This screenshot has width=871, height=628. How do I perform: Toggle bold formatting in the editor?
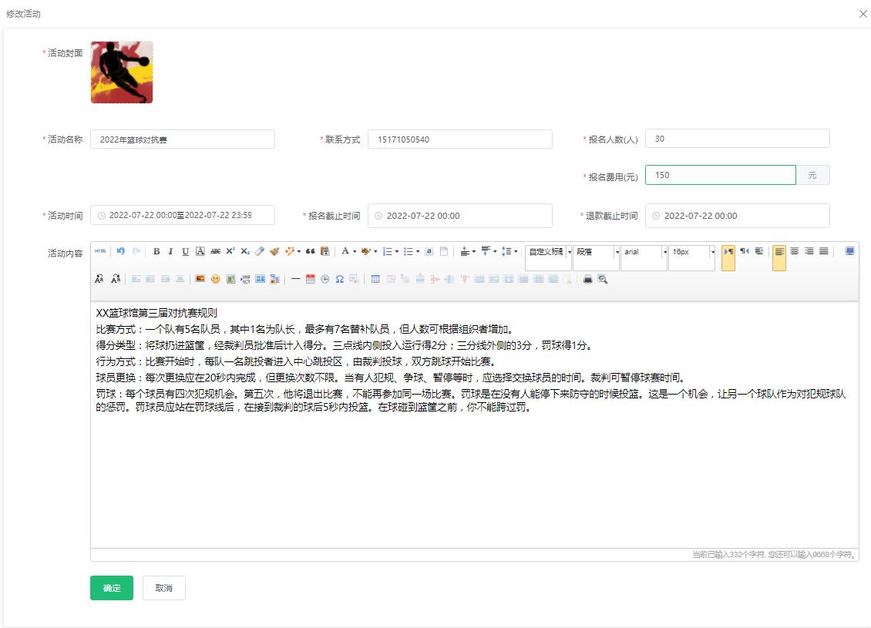click(x=156, y=252)
